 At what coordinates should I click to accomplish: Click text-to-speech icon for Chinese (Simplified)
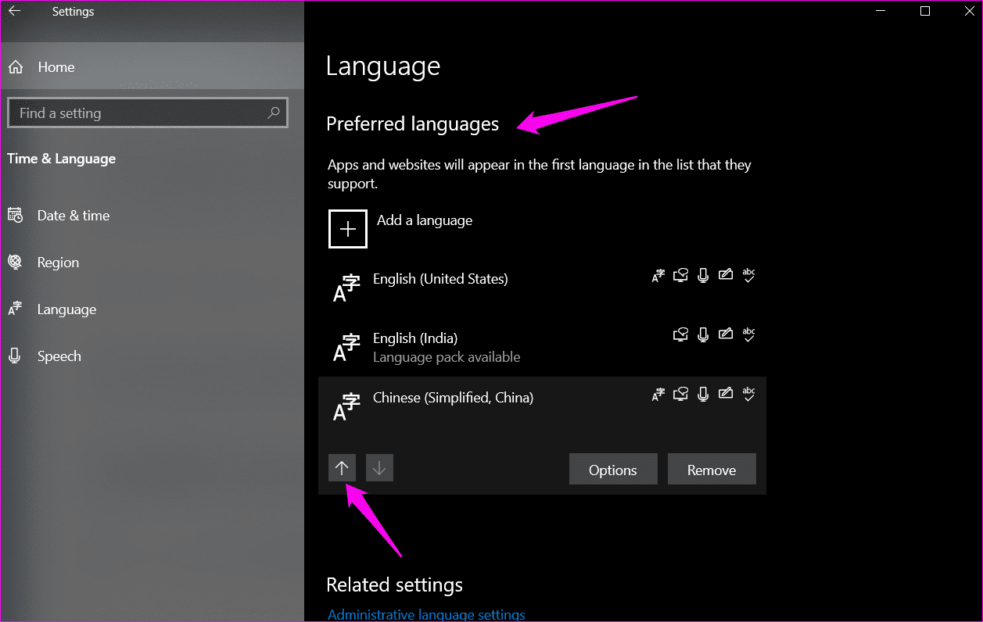(x=681, y=395)
